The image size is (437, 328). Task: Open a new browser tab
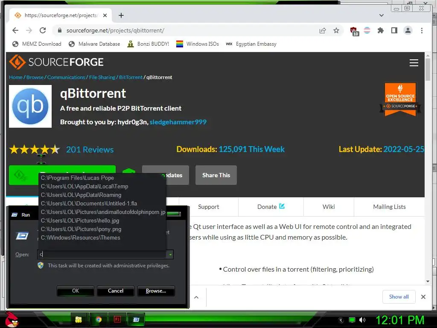point(121,15)
